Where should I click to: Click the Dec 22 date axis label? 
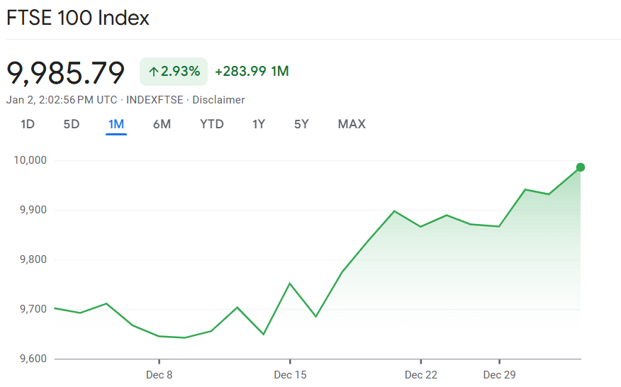pyautogui.click(x=421, y=374)
